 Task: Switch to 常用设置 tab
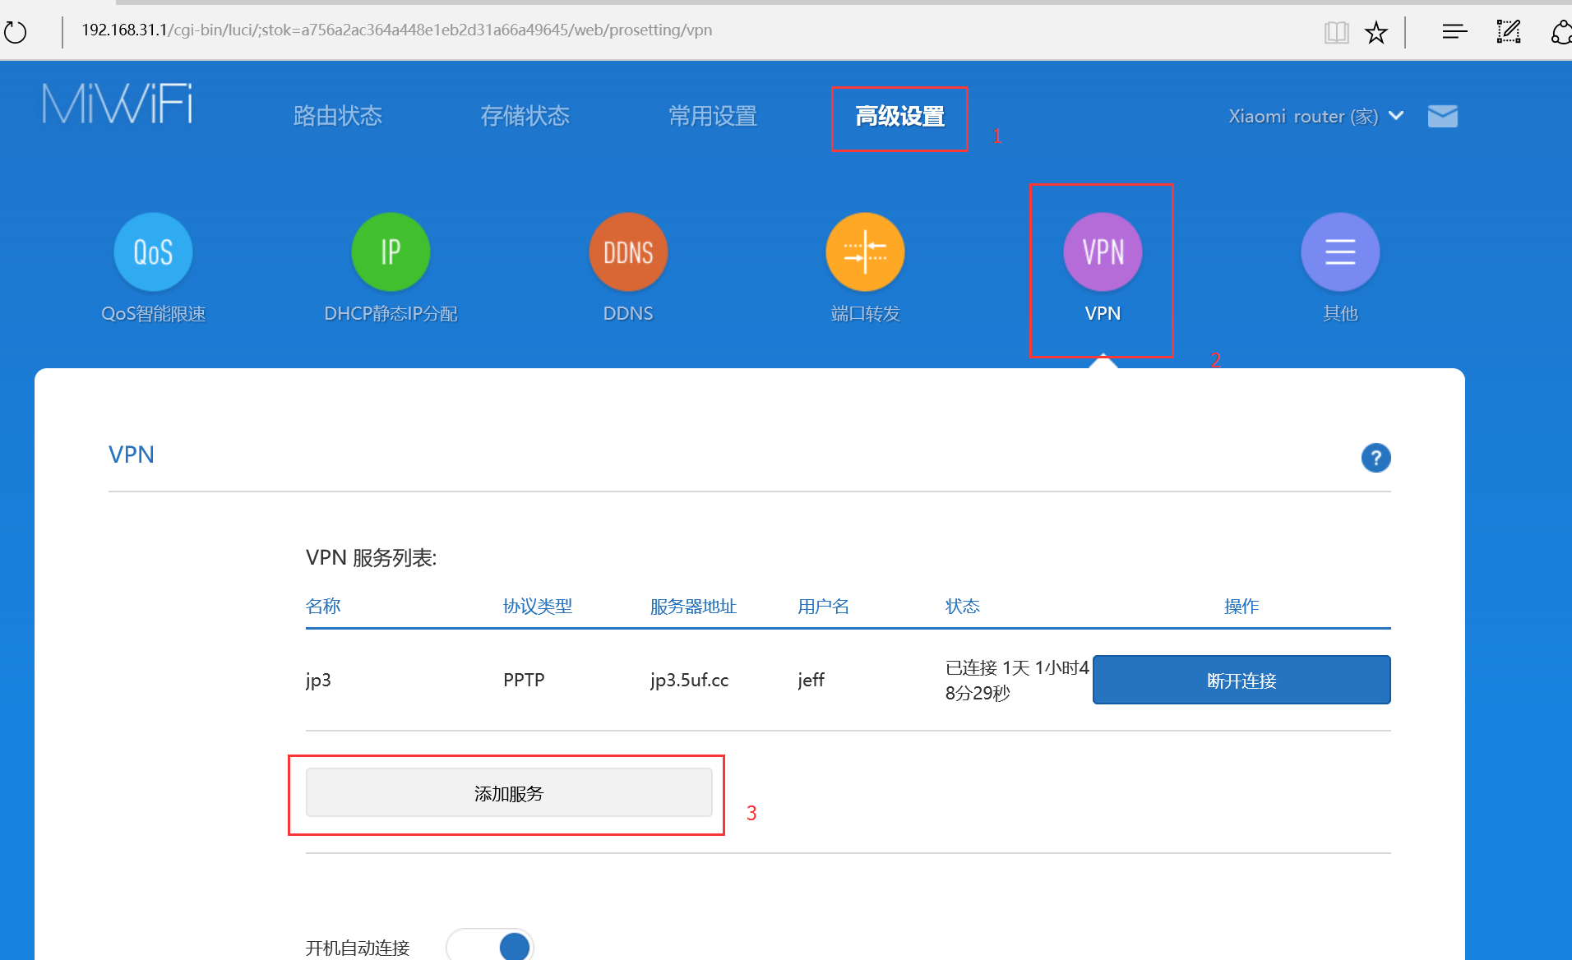(712, 116)
